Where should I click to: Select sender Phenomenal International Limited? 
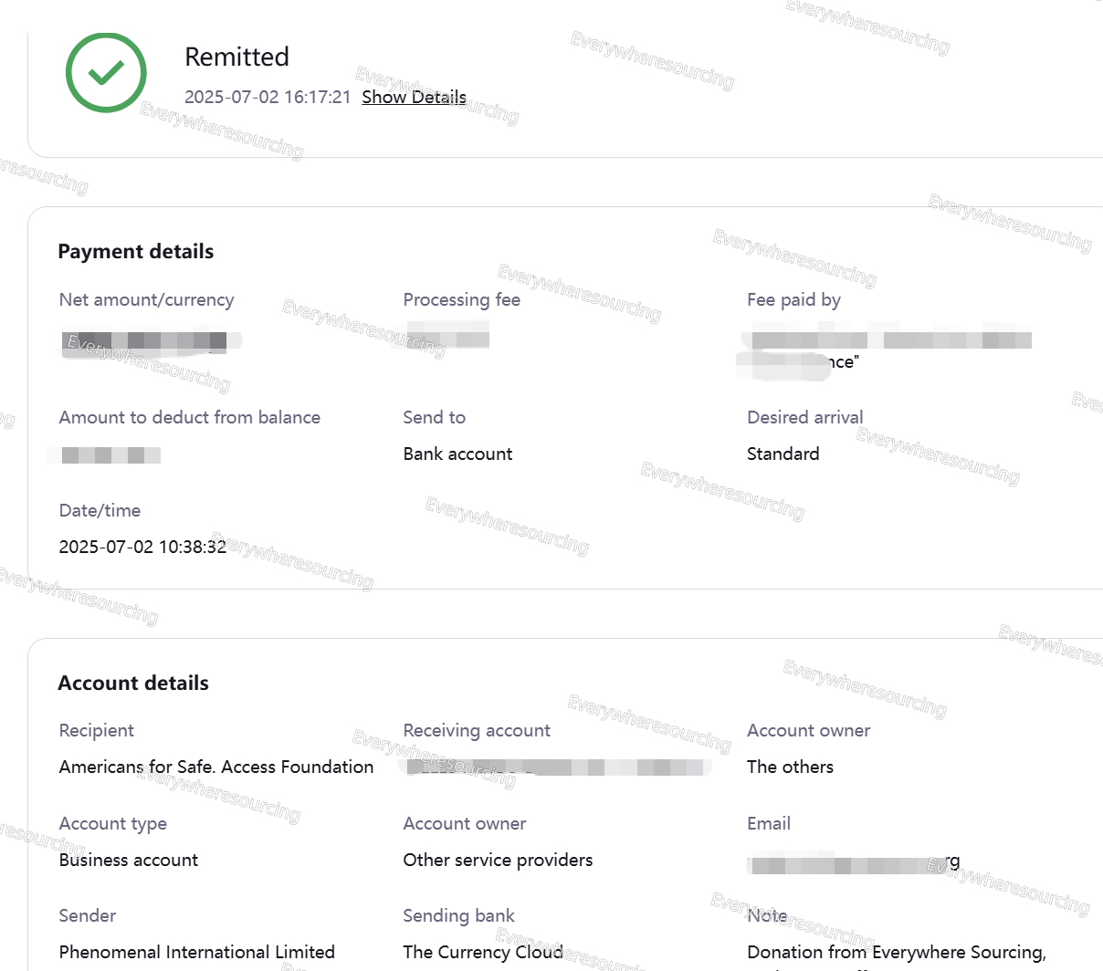tap(196, 953)
